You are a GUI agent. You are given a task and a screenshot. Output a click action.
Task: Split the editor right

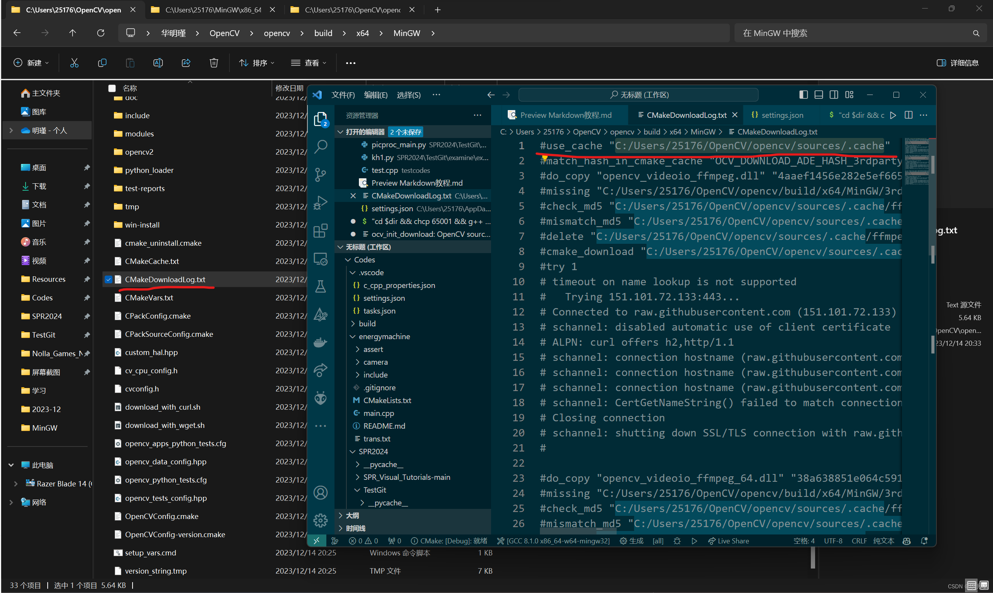pyautogui.click(x=908, y=115)
